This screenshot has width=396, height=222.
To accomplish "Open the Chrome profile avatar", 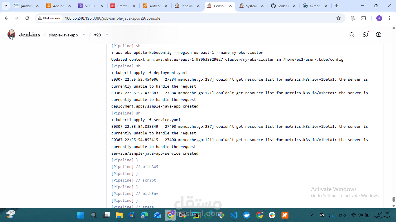I will pyautogui.click(x=379, y=18).
